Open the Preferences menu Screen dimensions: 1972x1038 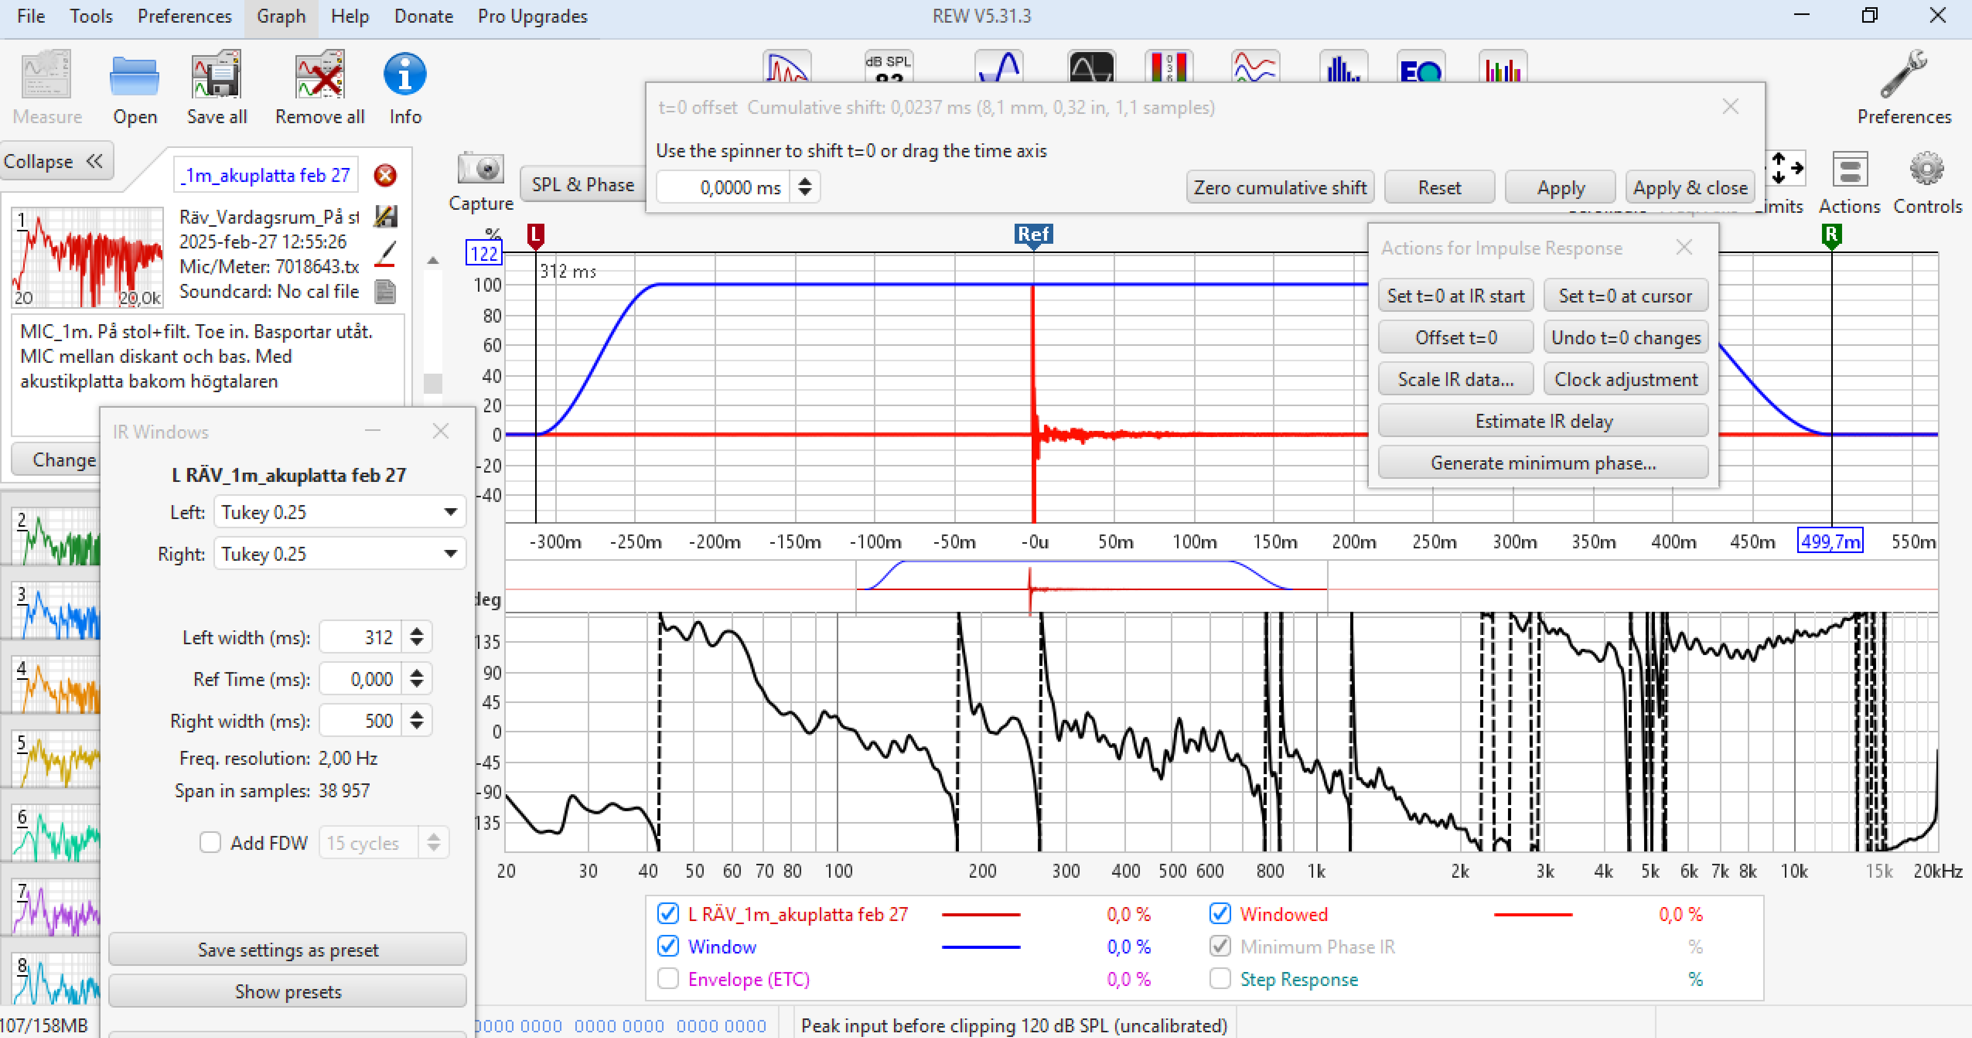tap(185, 16)
